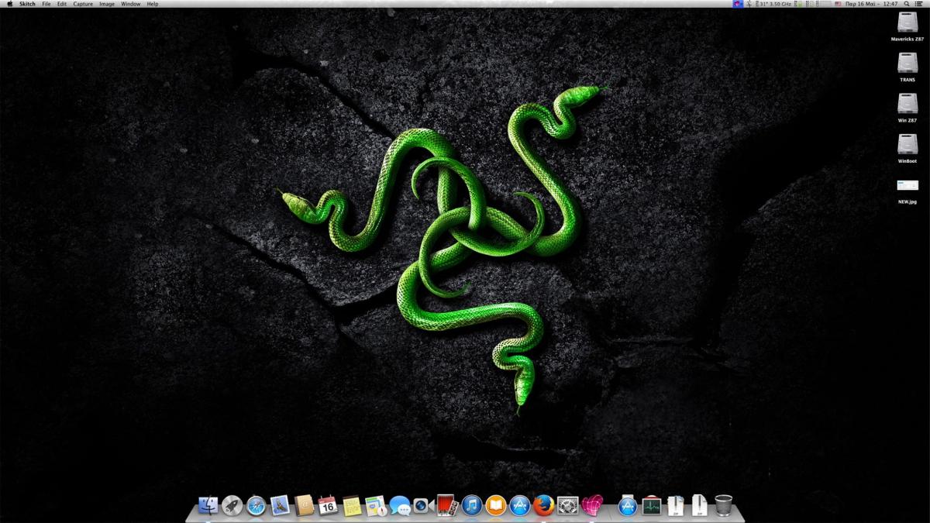
Task: Open the input source flag menu
Action: click(x=837, y=4)
